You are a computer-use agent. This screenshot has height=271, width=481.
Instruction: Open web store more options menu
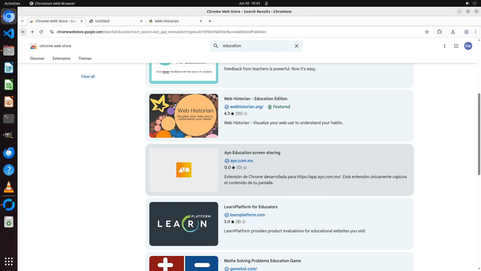point(445,46)
